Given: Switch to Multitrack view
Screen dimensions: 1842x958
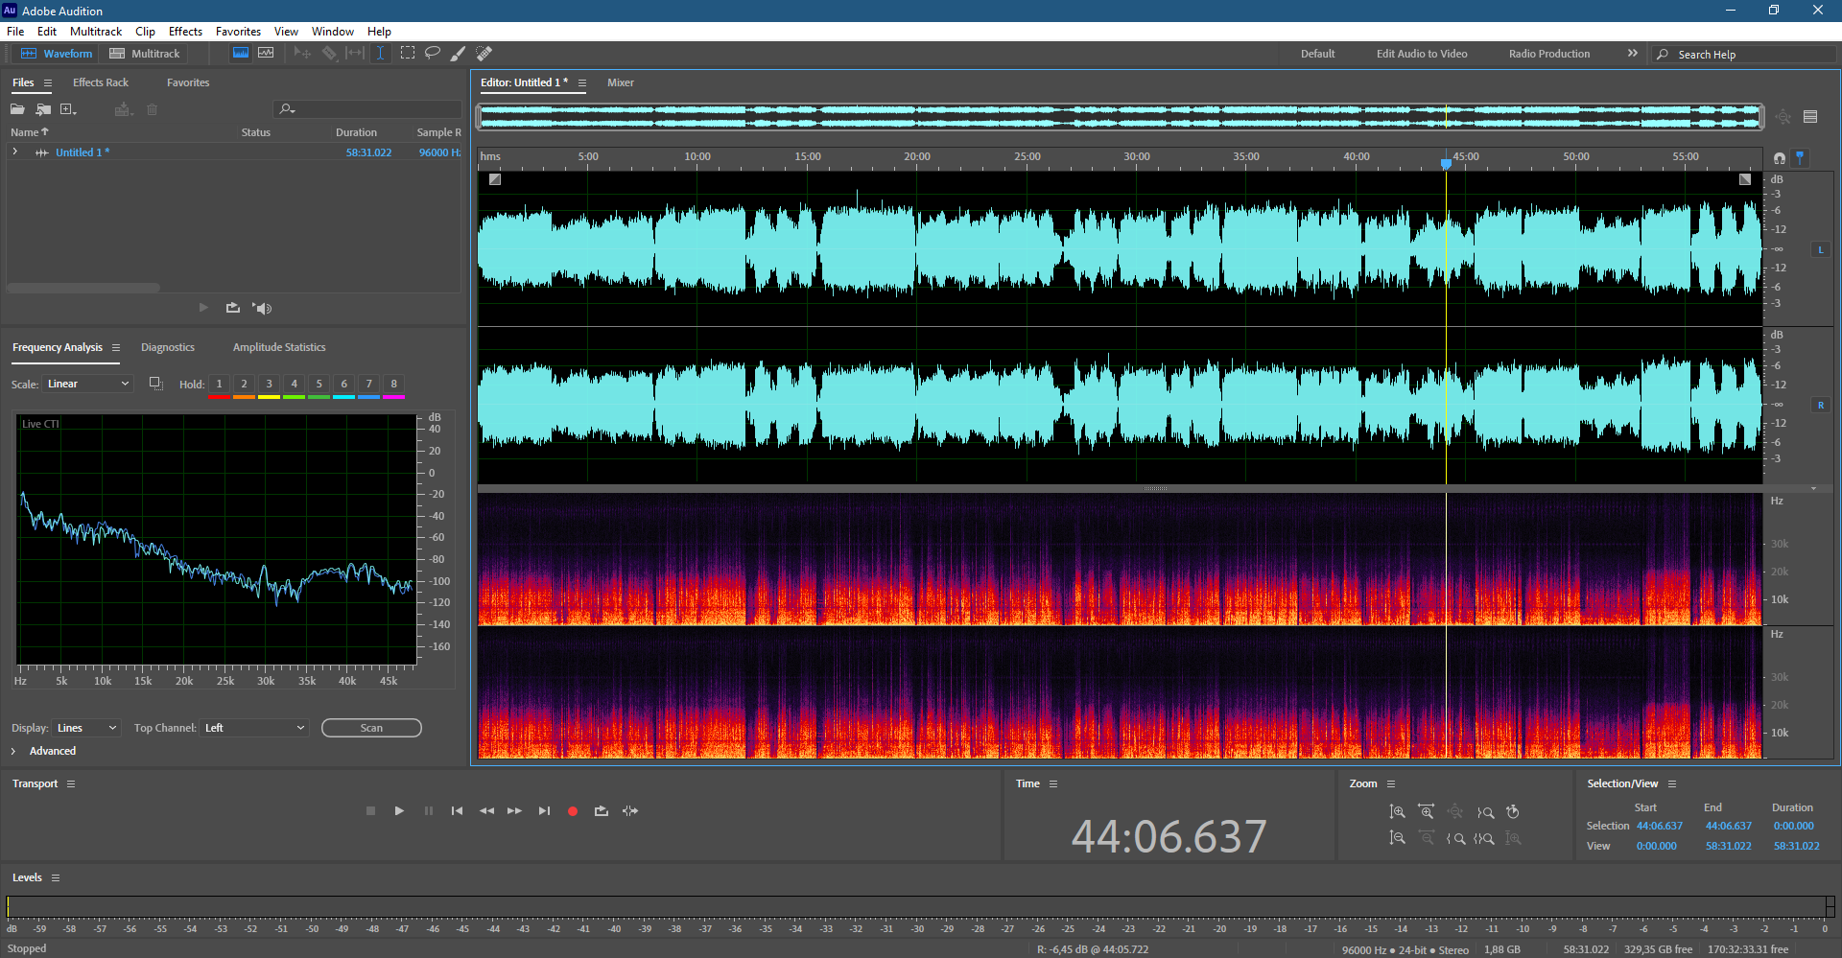Looking at the screenshot, I should click(x=145, y=54).
